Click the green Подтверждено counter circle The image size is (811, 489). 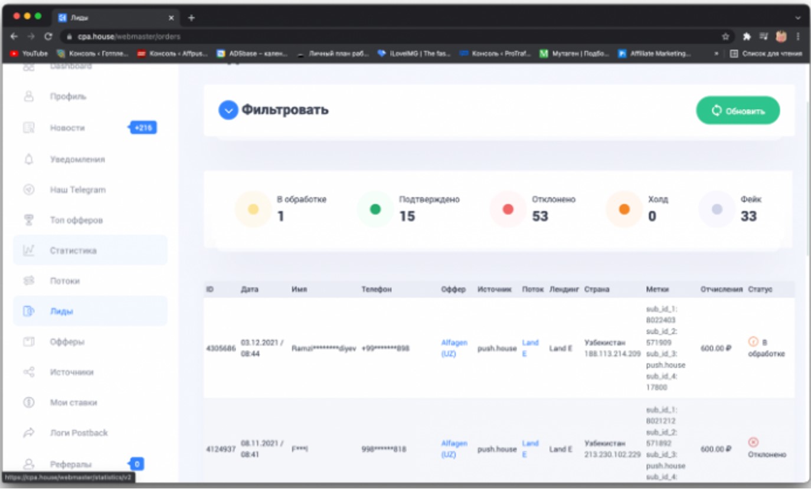(375, 209)
